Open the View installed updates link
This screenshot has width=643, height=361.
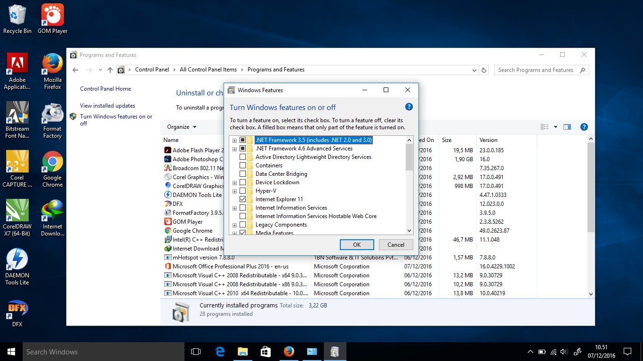point(107,106)
